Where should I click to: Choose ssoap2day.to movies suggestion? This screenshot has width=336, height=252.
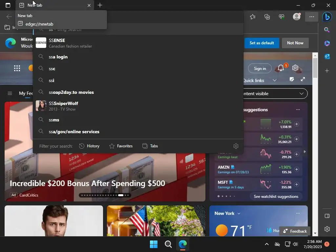click(138, 92)
